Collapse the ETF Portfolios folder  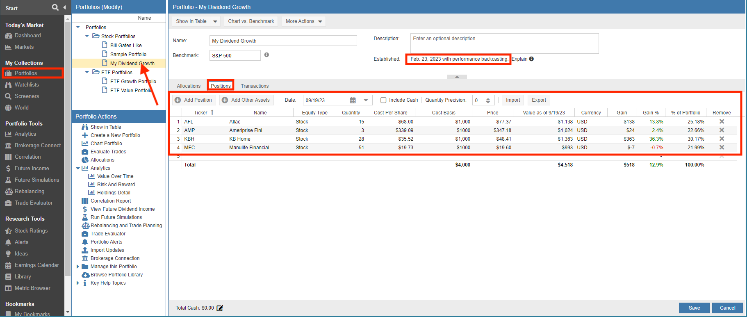(x=87, y=72)
